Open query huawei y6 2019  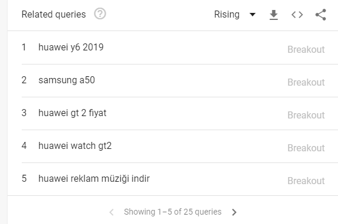click(71, 47)
